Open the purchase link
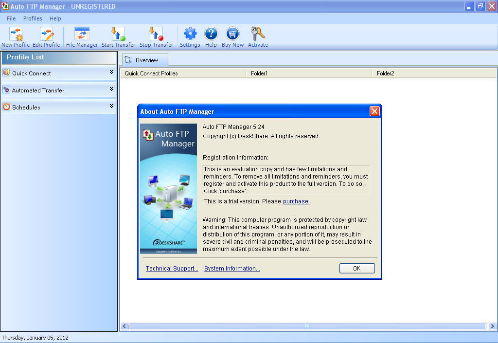The height and width of the screenshot is (343, 498). point(296,201)
